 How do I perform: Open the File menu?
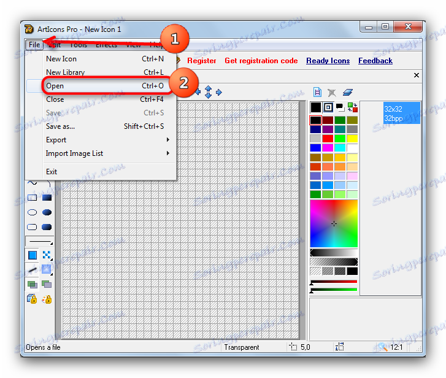click(x=34, y=45)
